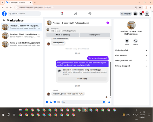Click the listing thumbnail in chat header
The image size is (153, 122).
(49, 23)
